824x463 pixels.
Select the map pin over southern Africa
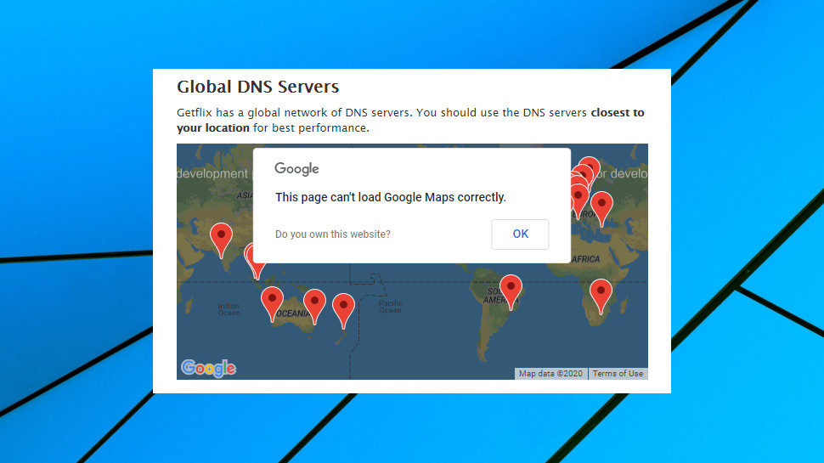601,297
